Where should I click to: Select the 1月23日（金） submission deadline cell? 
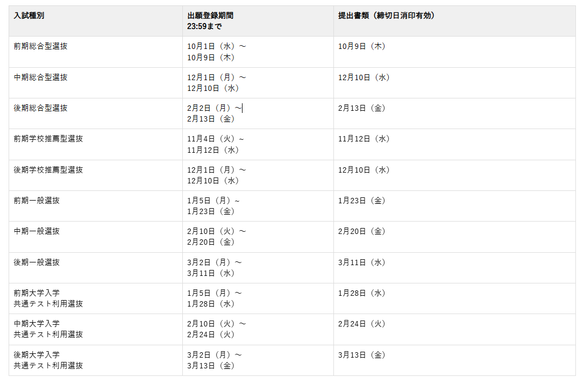tap(362, 201)
